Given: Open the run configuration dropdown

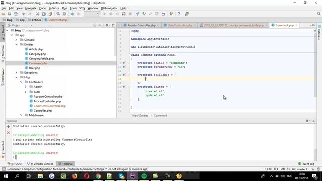Looking at the screenshot, I should tap(92, 14).
